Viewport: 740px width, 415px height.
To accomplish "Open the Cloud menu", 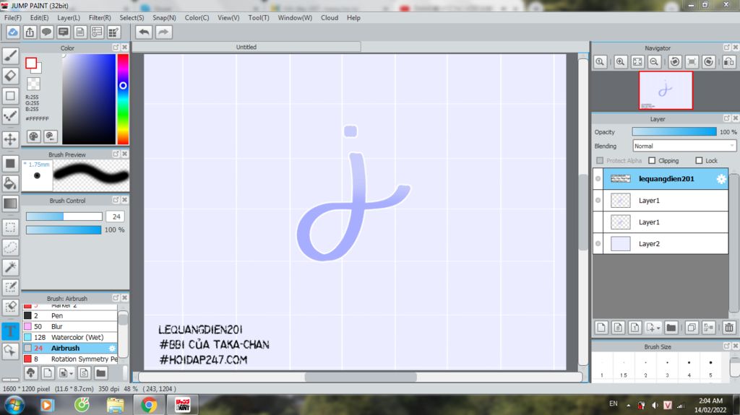I will click(x=330, y=17).
